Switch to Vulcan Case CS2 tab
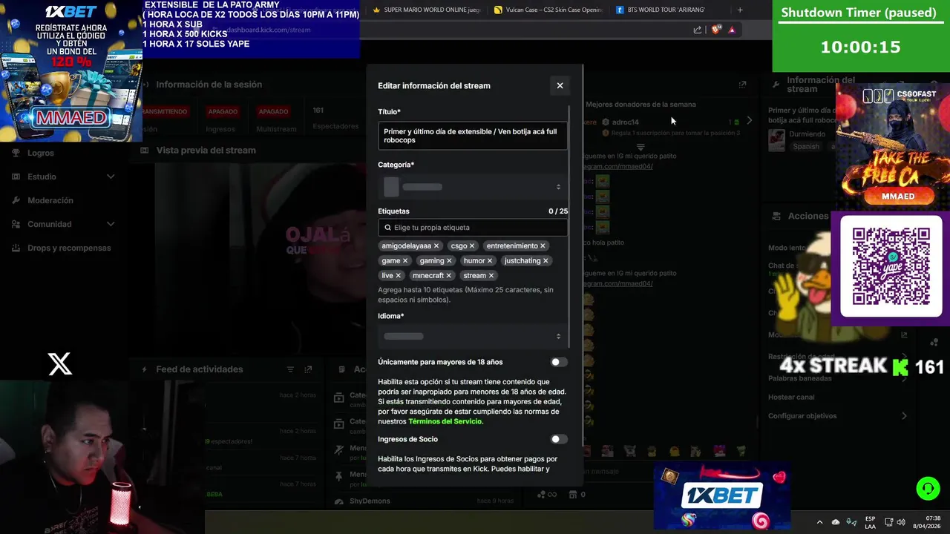Image resolution: width=950 pixels, height=534 pixels. coord(548,10)
